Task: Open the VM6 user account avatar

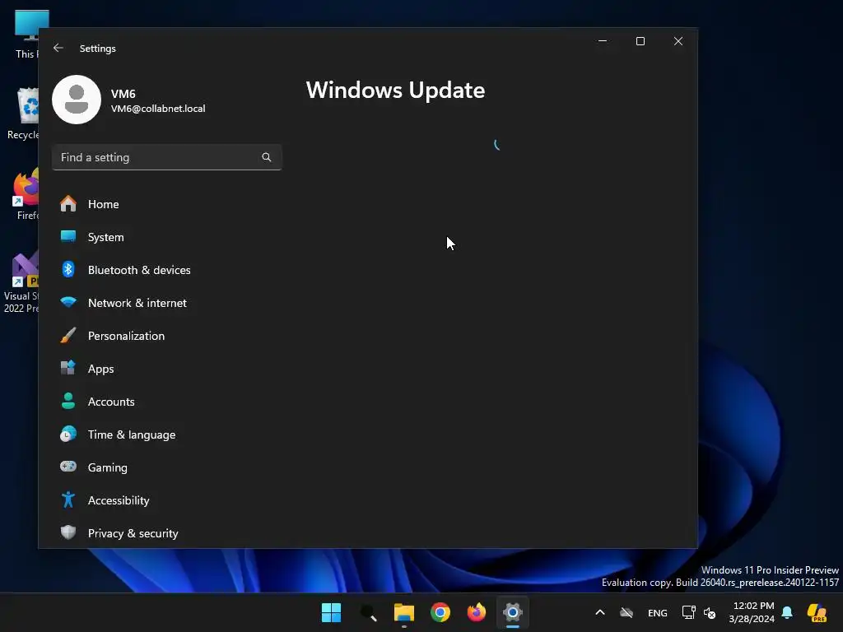Action: click(77, 100)
